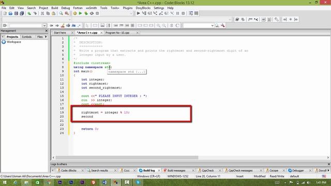Click the Debugging windows icon
Viewport: 331px width, 186px height.
pyautogui.click(x=191, y=13)
